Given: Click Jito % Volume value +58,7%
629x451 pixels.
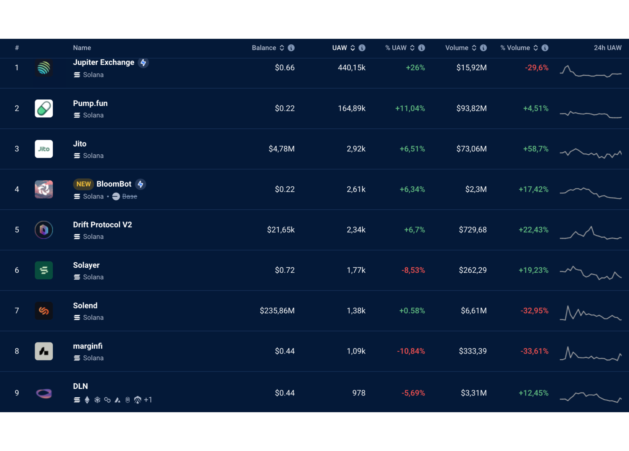Looking at the screenshot, I should coord(535,149).
